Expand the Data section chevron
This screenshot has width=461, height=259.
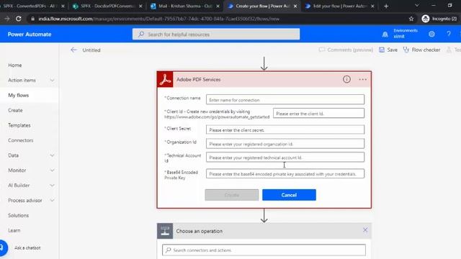(x=52, y=155)
